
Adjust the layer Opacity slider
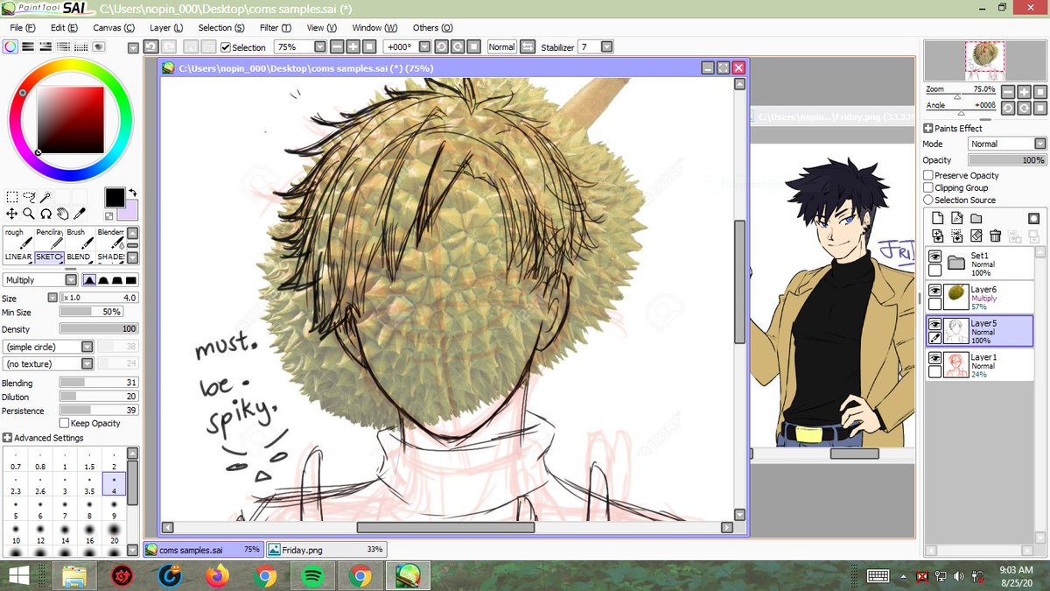(1007, 160)
